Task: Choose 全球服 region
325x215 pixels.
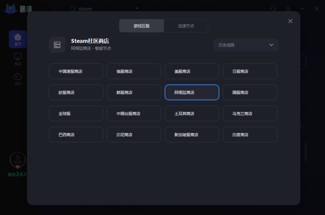Action: click(76, 114)
